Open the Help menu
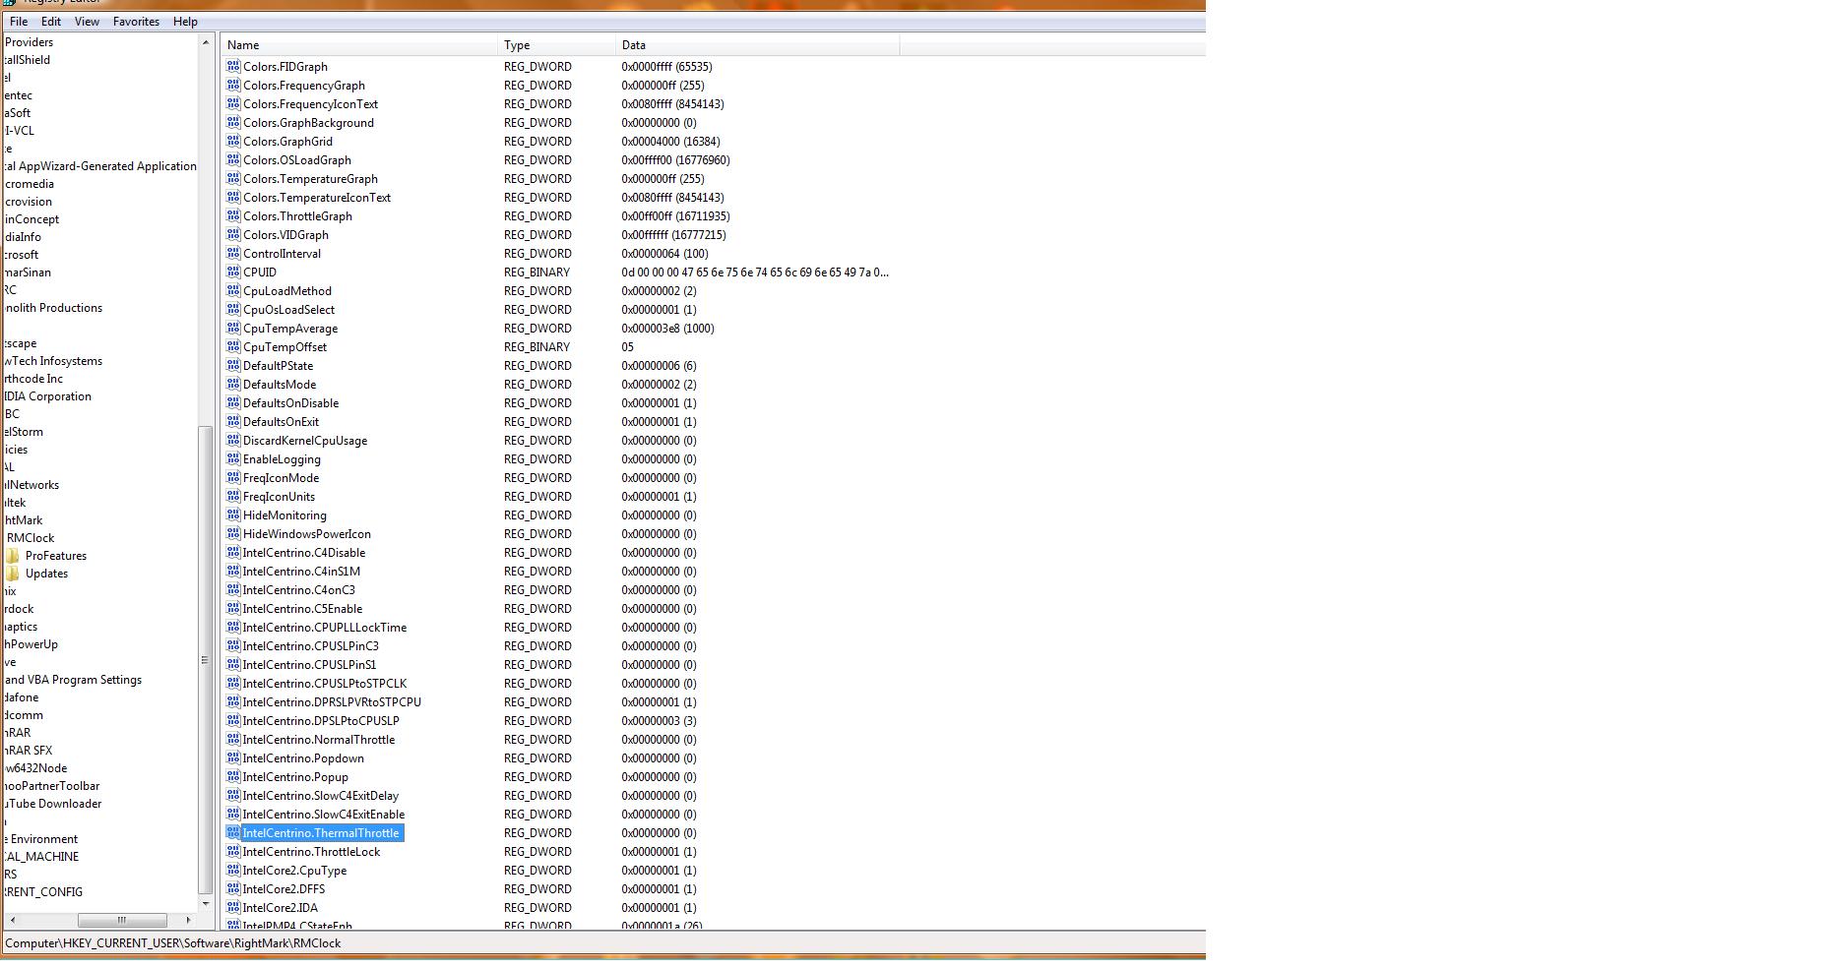The height and width of the screenshot is (969, 1829). point(185,22)
